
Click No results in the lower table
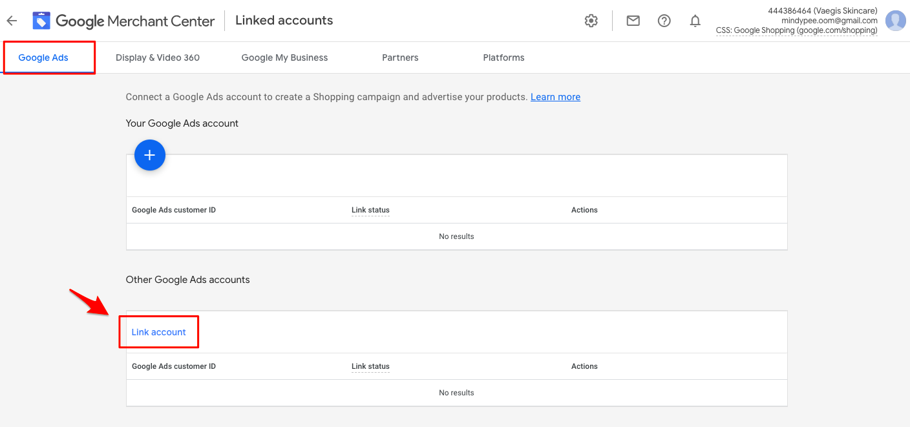click(x=456, y=393)
